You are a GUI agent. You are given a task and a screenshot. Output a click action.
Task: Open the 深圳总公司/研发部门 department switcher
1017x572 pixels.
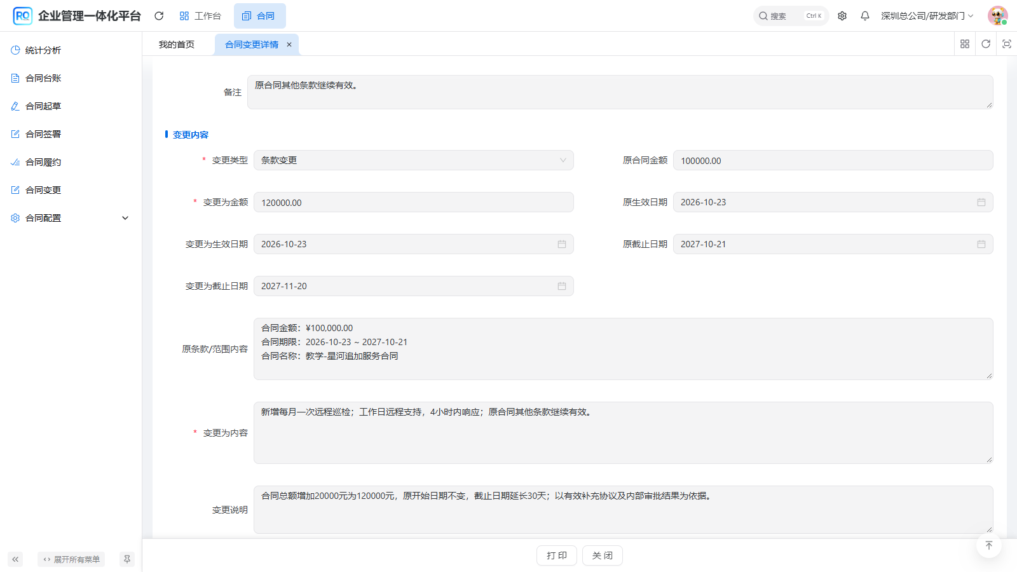click(x=927, y=16)
